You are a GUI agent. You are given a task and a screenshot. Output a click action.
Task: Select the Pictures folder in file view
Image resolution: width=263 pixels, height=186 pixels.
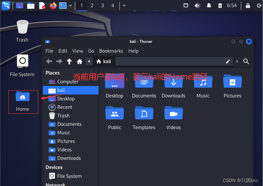point(233,87)
